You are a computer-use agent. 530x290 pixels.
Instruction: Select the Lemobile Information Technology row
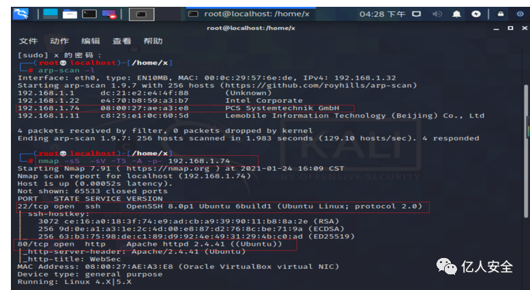click(251, 116)
